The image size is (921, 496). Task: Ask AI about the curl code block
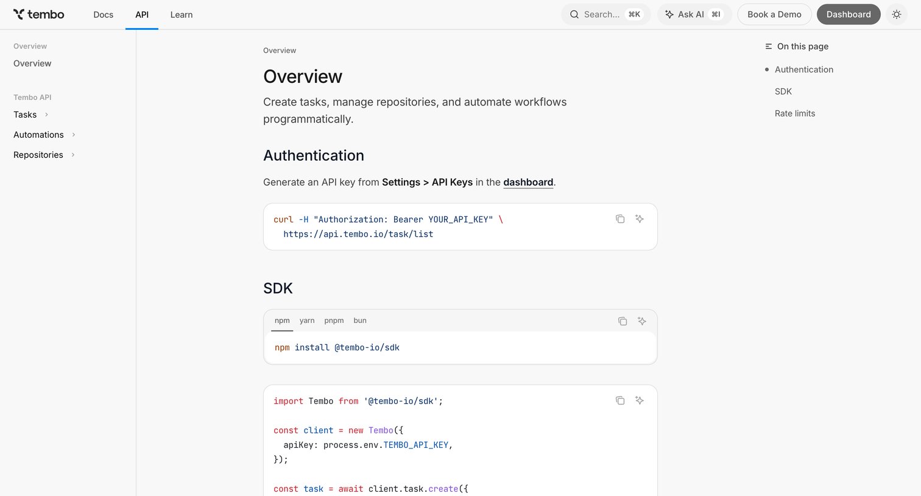pos(640,219)
